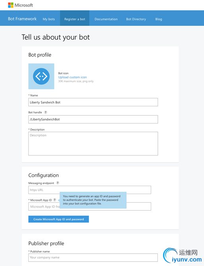
Task: Click the Bot Framework home title
Action: point(22,19)
